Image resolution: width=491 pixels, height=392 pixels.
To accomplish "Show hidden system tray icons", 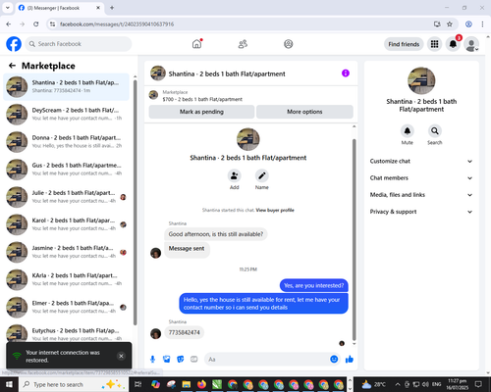I will pos(398,384).
